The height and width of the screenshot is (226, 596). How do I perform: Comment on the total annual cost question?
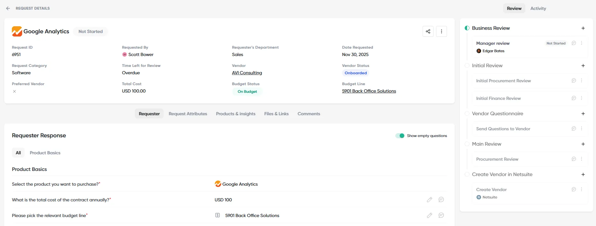tap(441, 200)
